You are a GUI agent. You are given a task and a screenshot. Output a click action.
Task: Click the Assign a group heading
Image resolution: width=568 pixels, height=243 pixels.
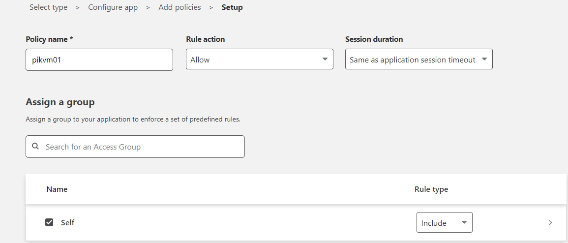tap(60, 102)
